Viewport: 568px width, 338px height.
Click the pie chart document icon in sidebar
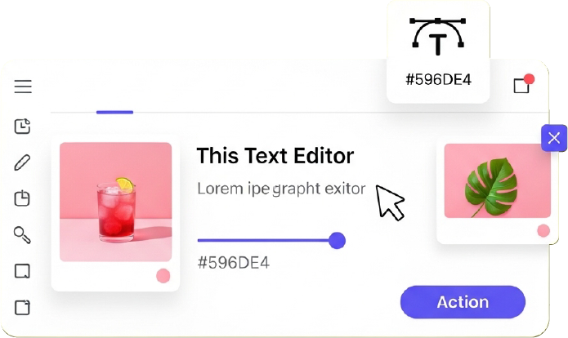22,127
